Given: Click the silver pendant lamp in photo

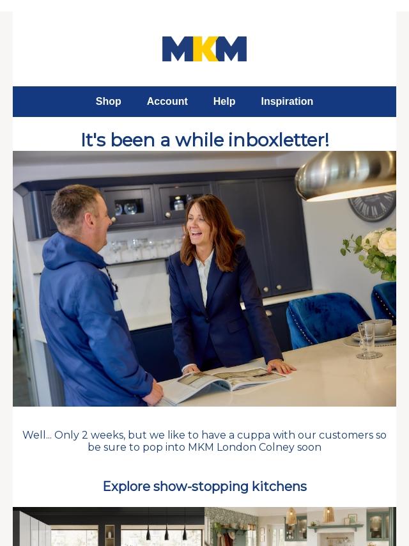Looking at the screenshot, I should (x=345, y=176).
